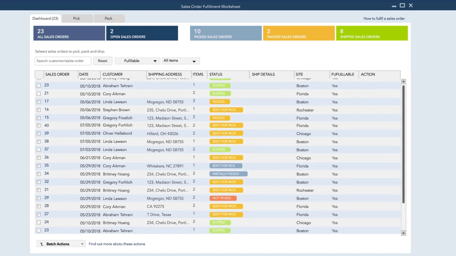This screenshot has width=456, height=256.
Task: Open the Batch Actions dropdown
Action: click(82, 244)
